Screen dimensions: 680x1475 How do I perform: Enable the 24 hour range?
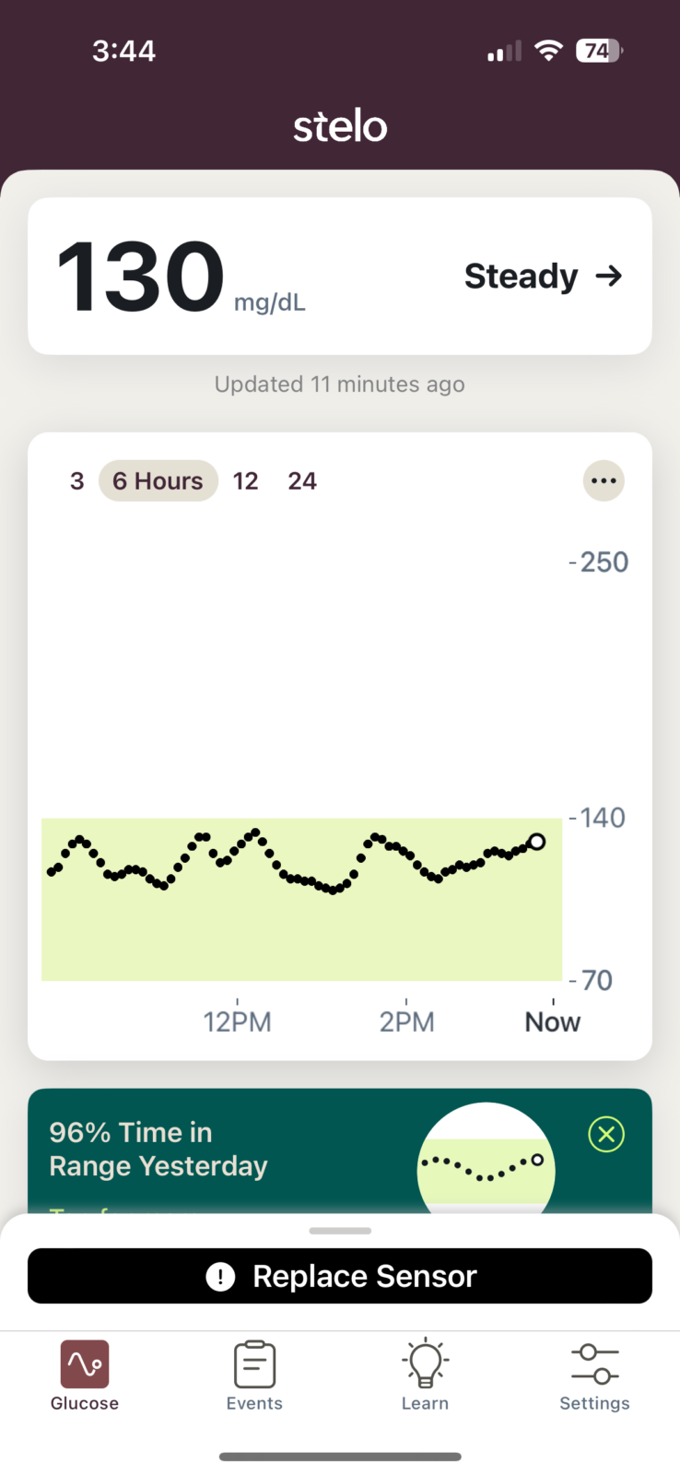point(302,480)
